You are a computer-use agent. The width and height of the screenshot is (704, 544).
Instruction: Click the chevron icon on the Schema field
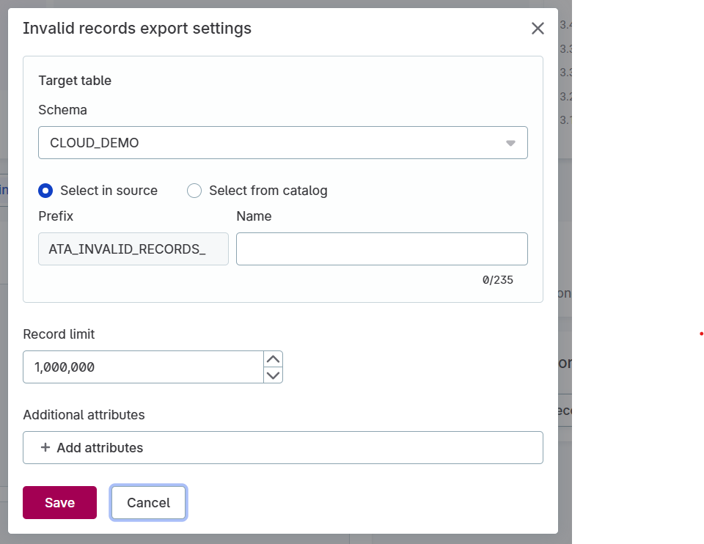coord(510,142)
